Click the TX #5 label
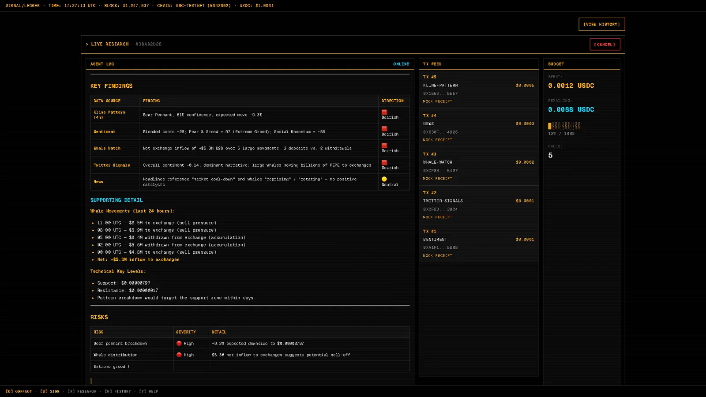 pos(430,77)
